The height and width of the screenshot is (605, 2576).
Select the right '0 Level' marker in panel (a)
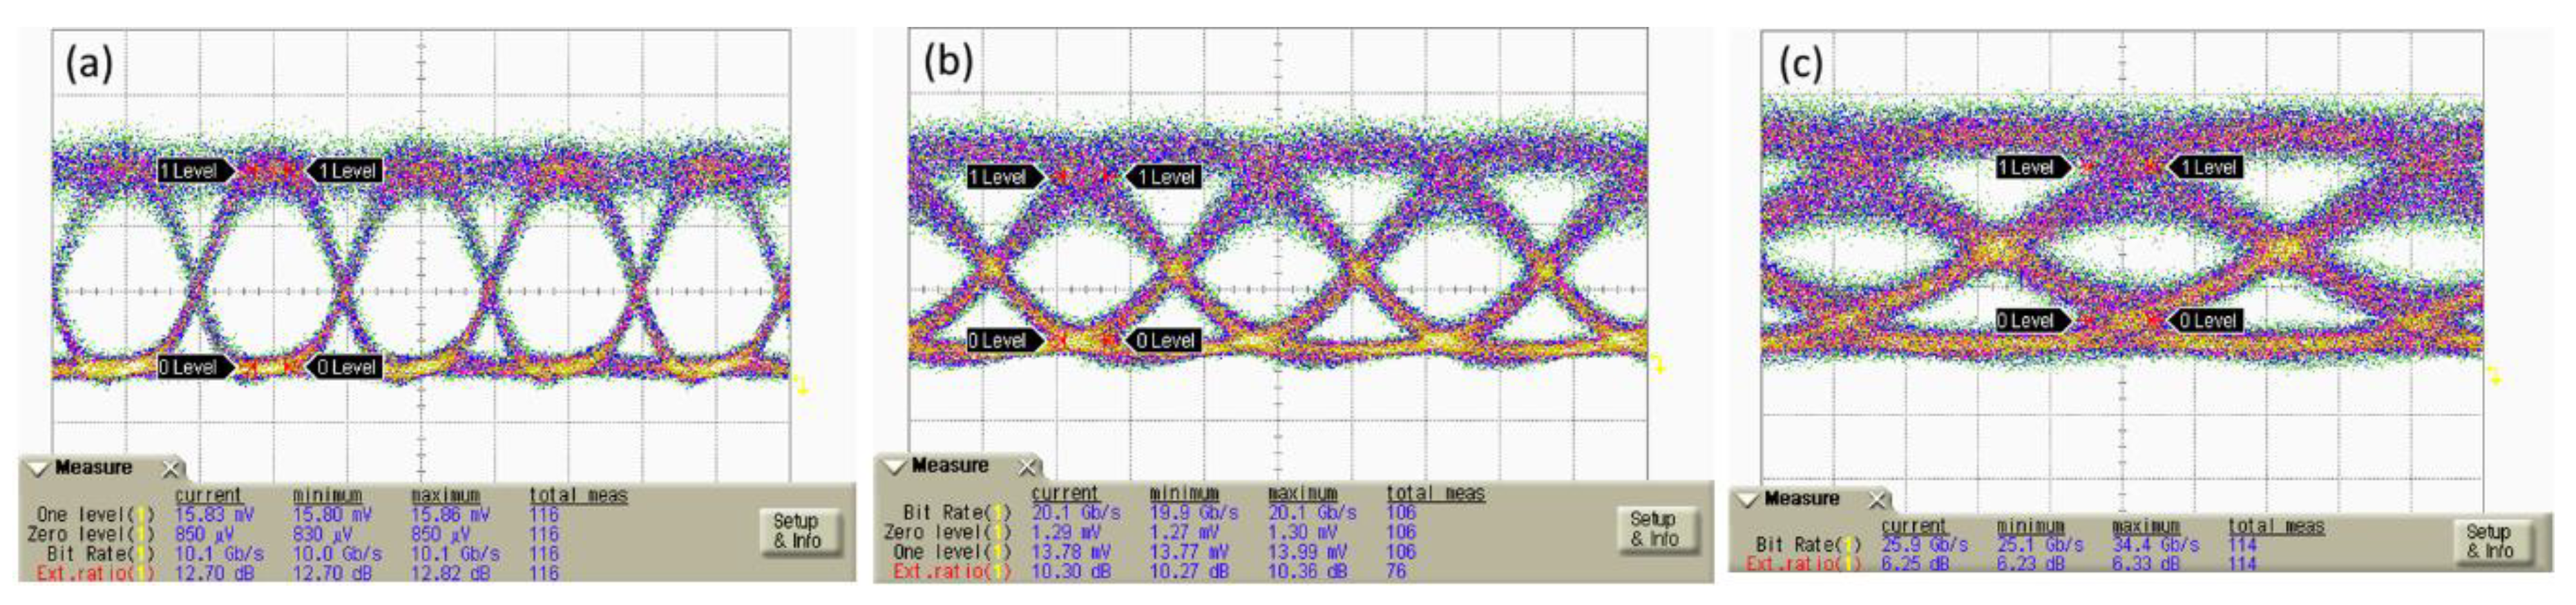click(x=344, y=368)
